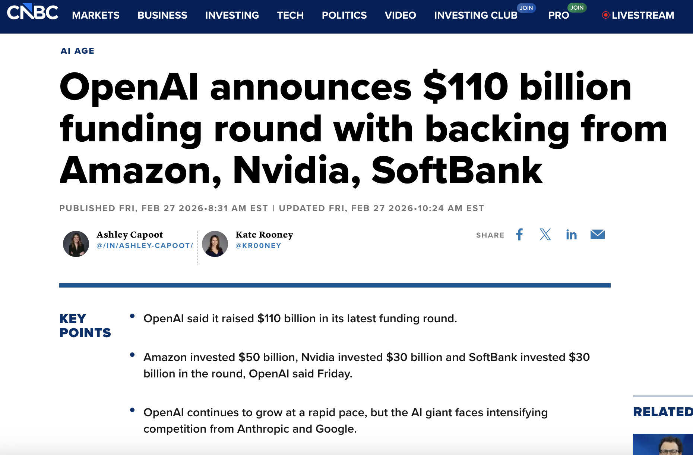Open the Livestream link
Image resolution: width=693 pixels, height=455 pixels.
coord(638,15)
